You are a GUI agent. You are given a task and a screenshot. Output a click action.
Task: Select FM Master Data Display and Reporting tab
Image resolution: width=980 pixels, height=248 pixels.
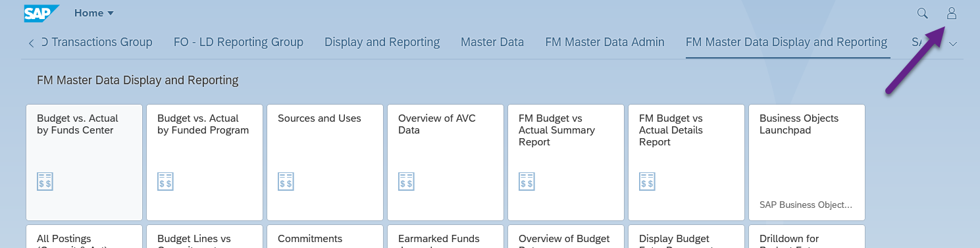click(787, 42)
